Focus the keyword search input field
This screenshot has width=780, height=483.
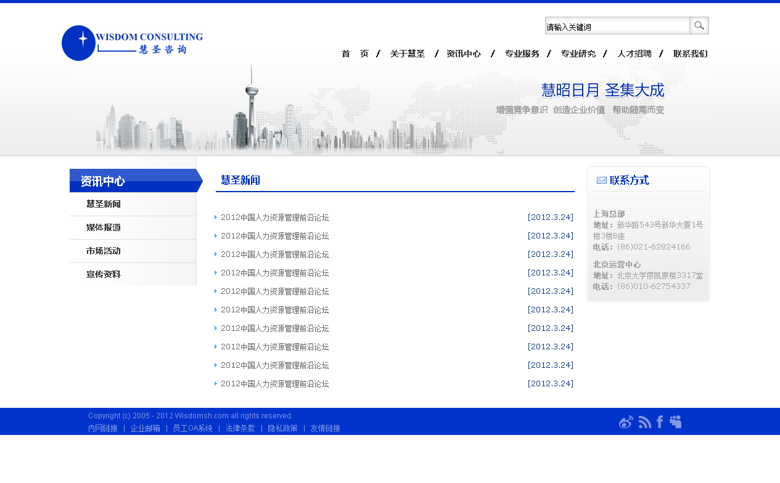pyautogui.click(x=617, y=26)
